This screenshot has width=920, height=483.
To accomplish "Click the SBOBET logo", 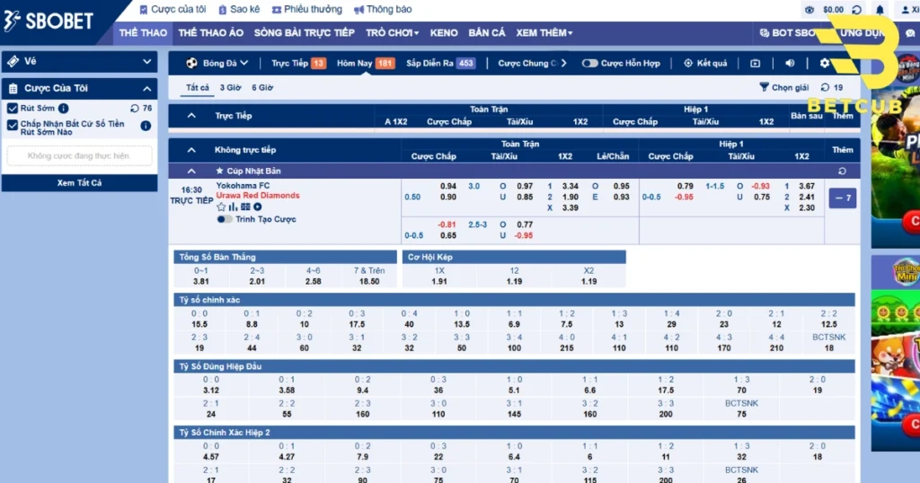I will pos(49,21).
